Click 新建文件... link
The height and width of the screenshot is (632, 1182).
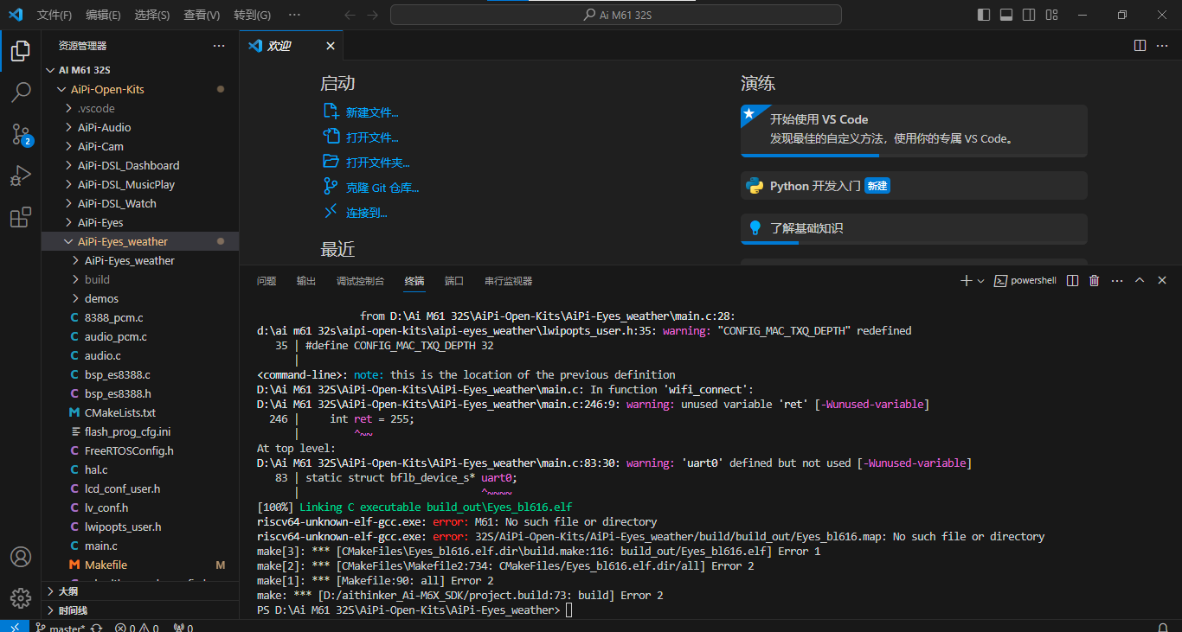click(372, 112)
